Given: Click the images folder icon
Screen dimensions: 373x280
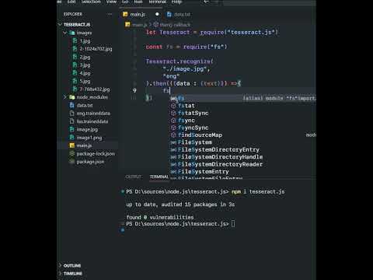Looking at the screenshot, I should (72, 33).
